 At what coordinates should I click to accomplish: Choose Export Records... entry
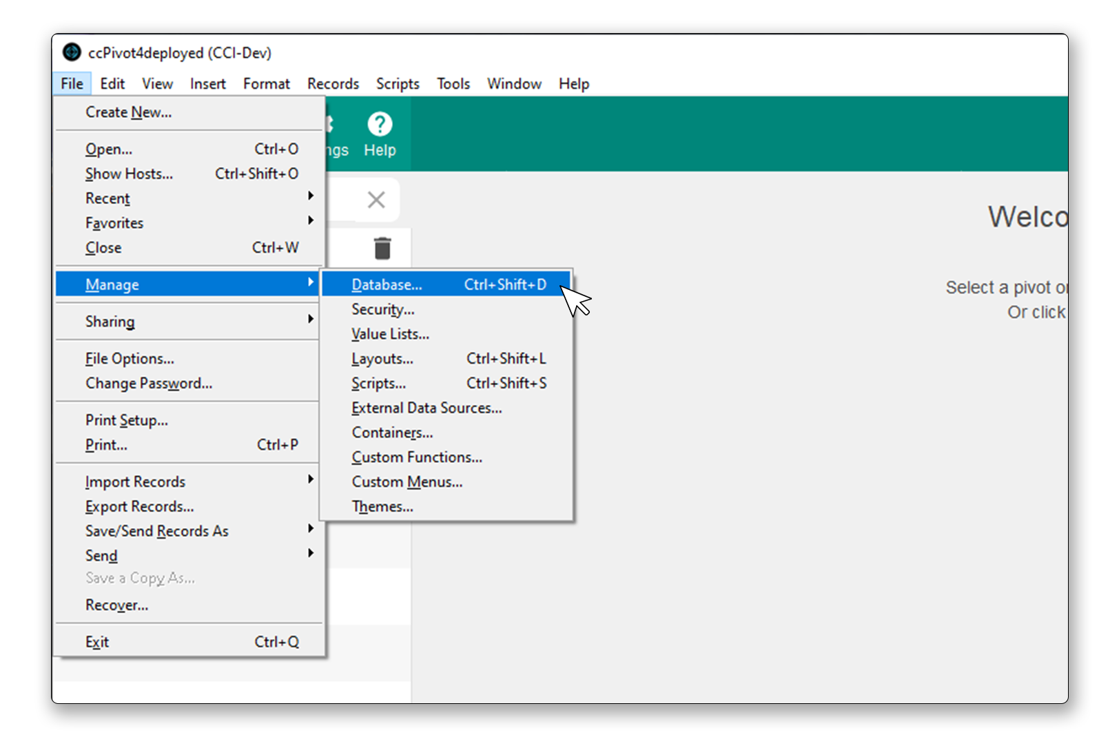(x=189, y=507)
